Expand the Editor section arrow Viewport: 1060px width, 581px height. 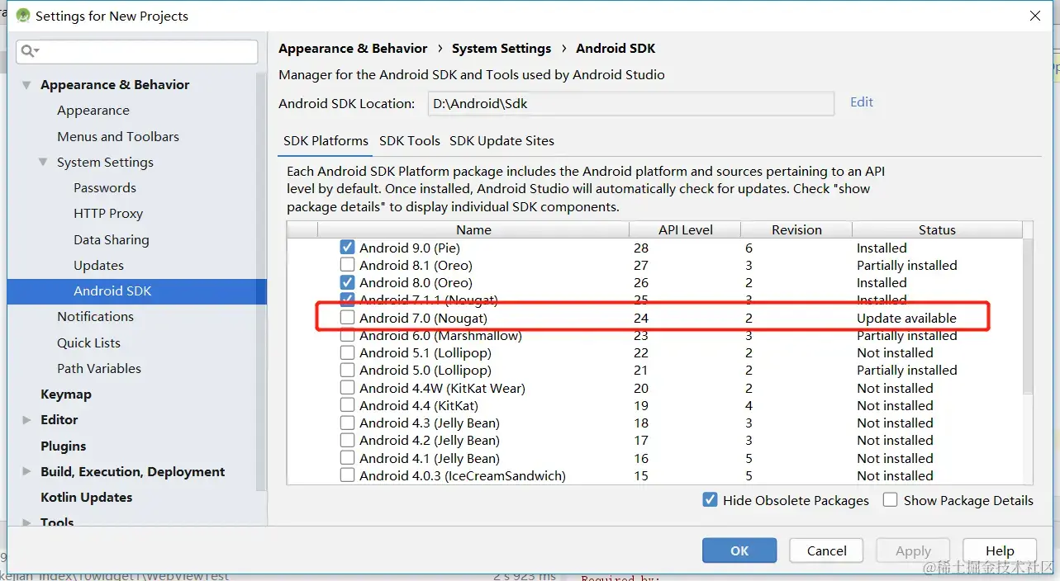(27, 420)
